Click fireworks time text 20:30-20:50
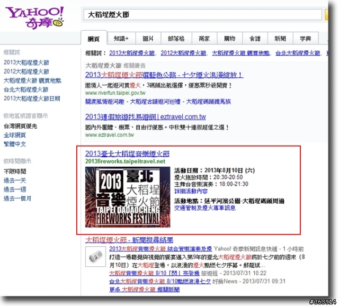 (x=228, y=177)
